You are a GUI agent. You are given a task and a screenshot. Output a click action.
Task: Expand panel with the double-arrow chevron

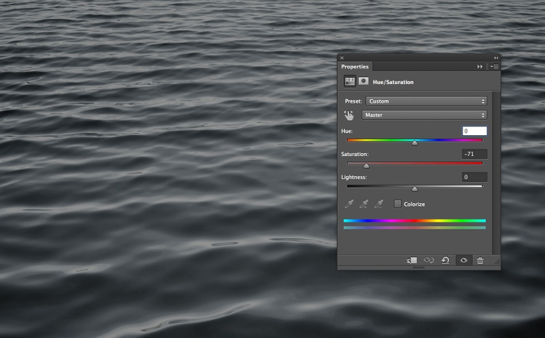(x=480, y=67)
